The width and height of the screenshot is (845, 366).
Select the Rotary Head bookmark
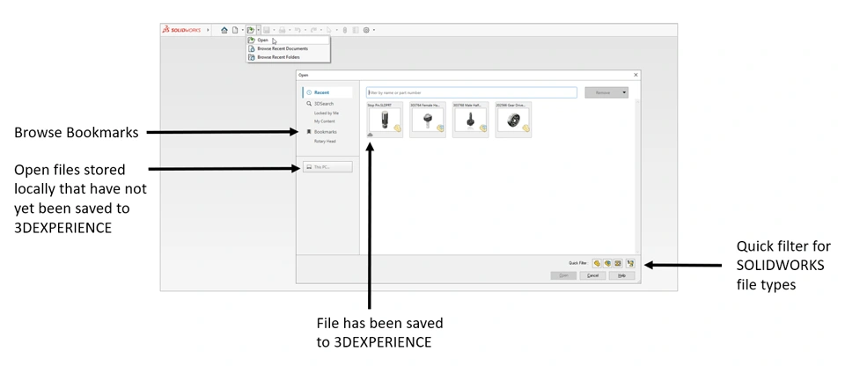[x=325, y=142]
